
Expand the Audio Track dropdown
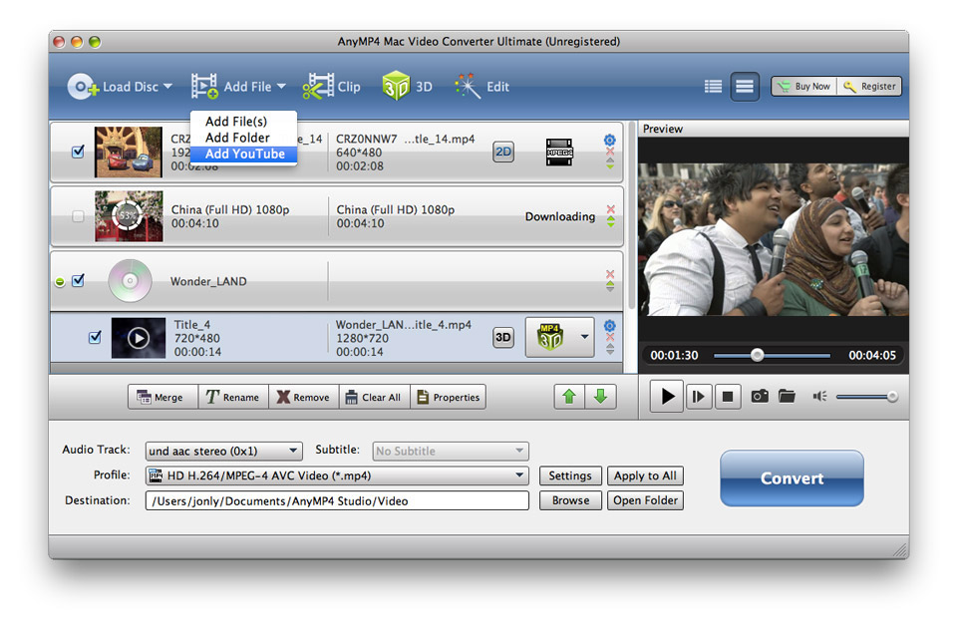pos(224,451)
